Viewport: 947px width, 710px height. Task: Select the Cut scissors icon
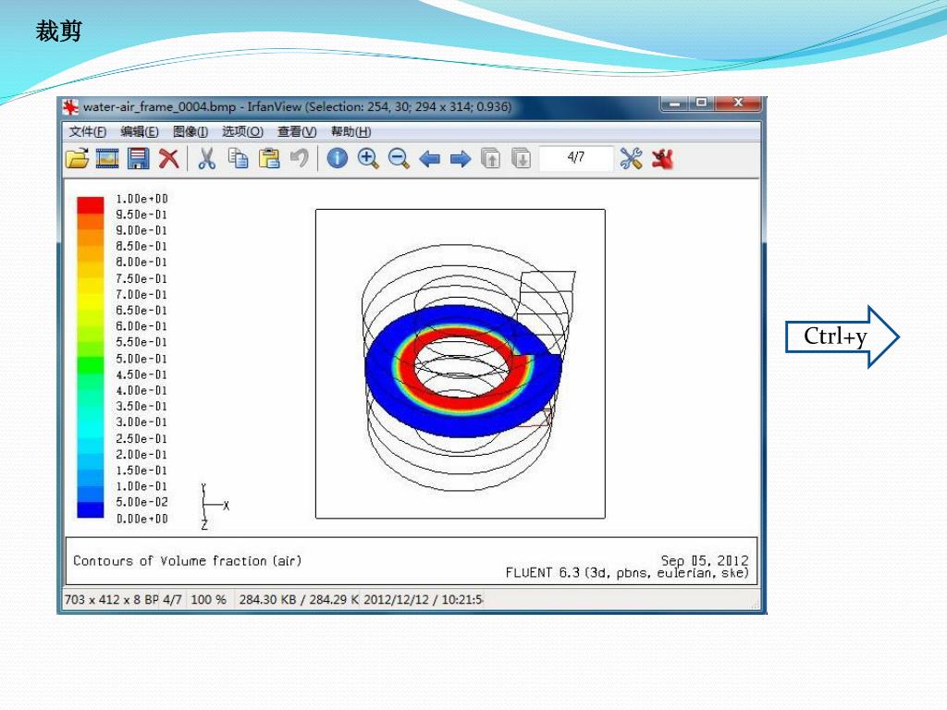[206, 159]
